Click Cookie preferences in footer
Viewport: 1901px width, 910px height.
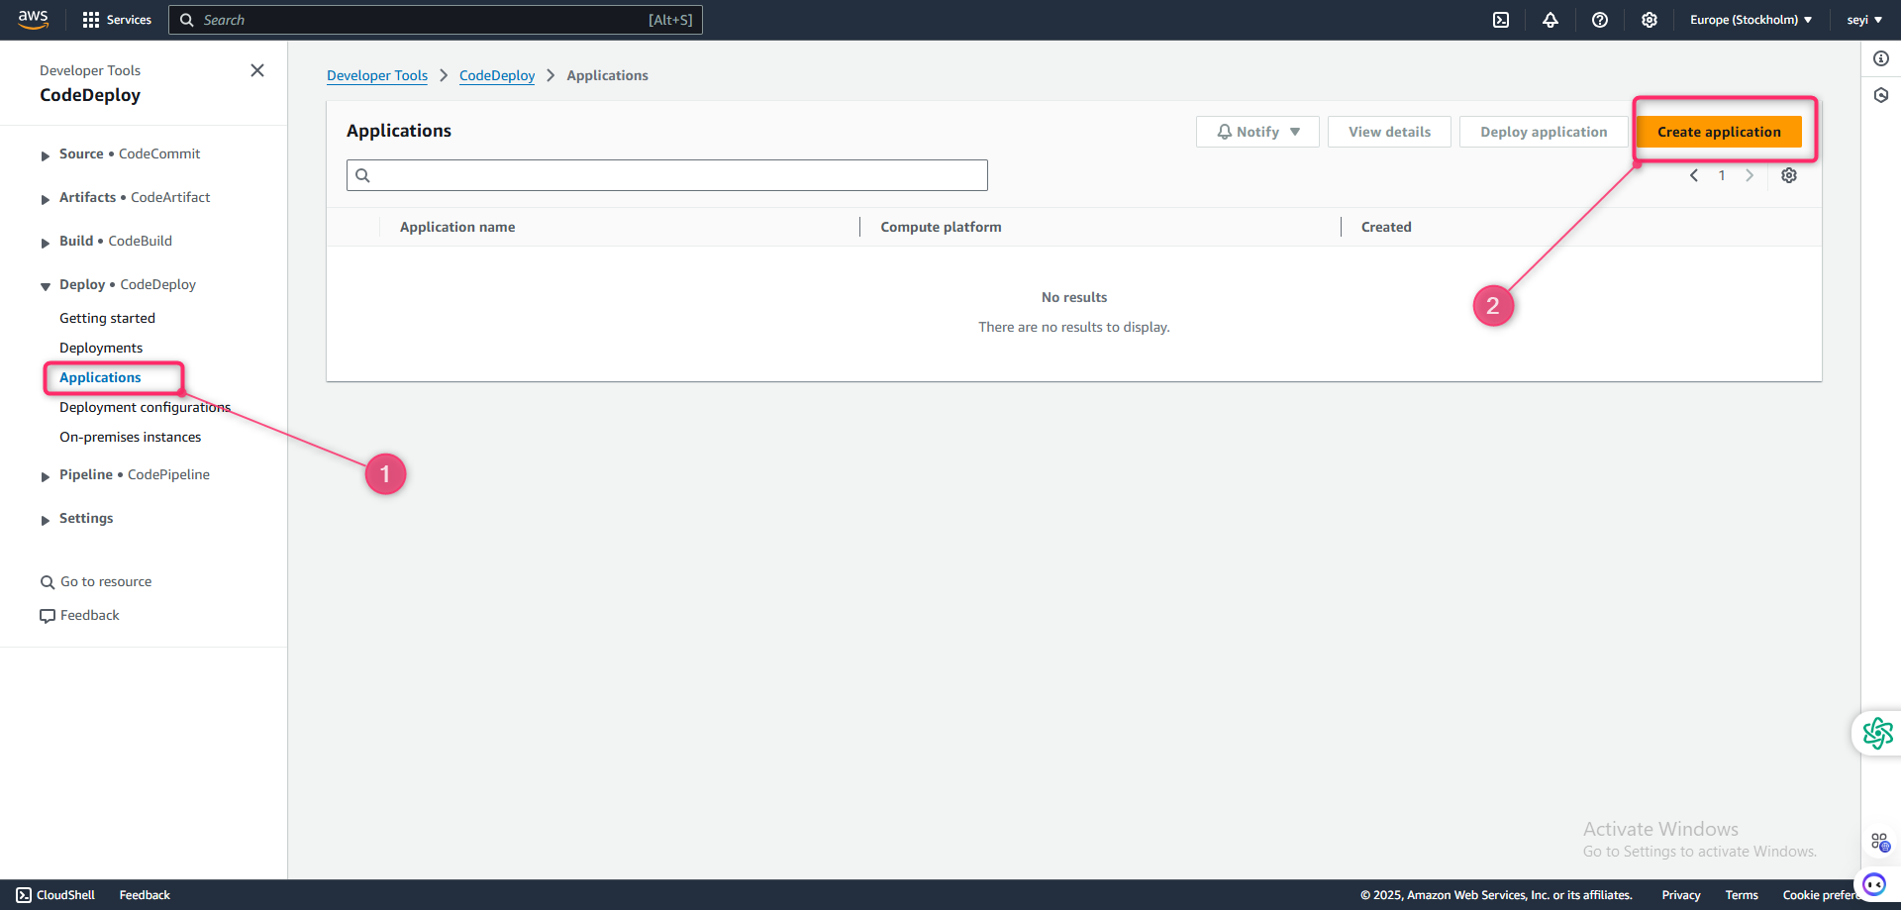[1822, 895]
